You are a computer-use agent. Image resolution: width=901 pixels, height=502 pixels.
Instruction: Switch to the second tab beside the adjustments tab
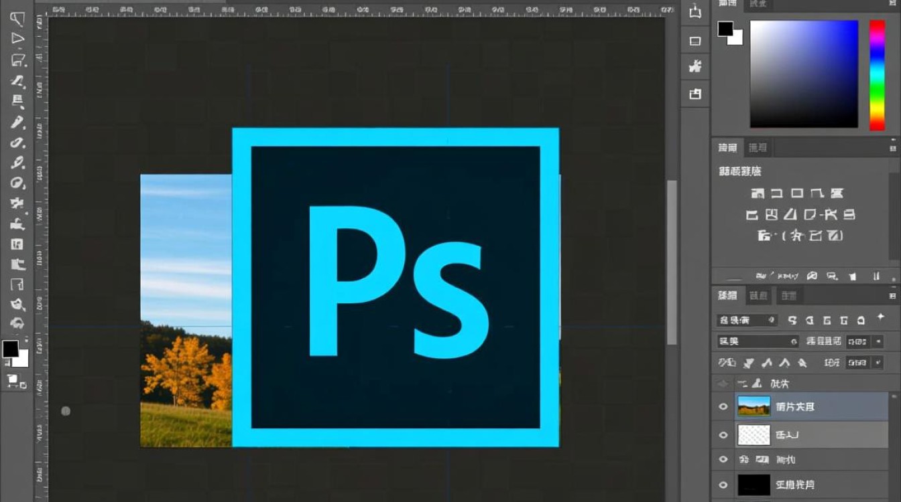tap(758, 148)
